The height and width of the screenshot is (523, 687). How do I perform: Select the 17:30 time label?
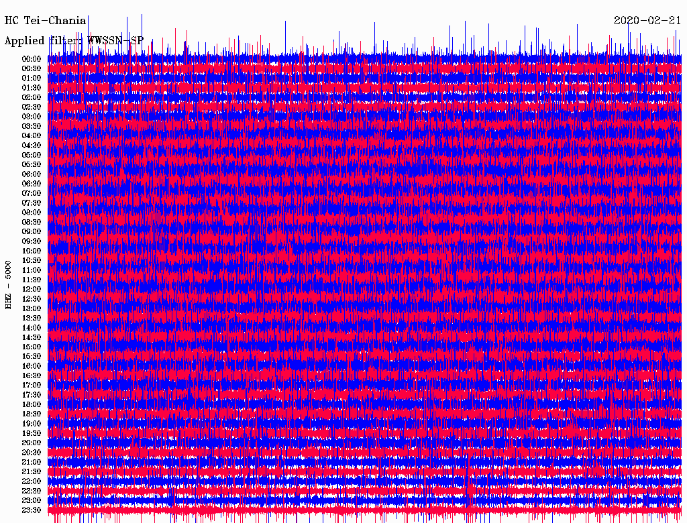(x=32, y=395)
